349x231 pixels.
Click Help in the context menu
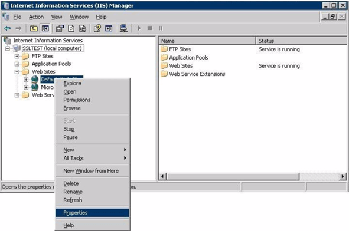click(92, 225)
